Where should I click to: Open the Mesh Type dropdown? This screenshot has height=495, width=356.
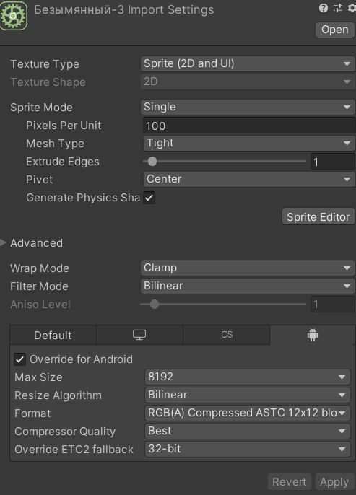[x=249, y=144]
